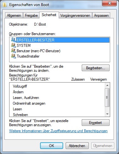Open the Freigabe tab
The width and height of the screenshot is (119, 154).
point(31,15)
